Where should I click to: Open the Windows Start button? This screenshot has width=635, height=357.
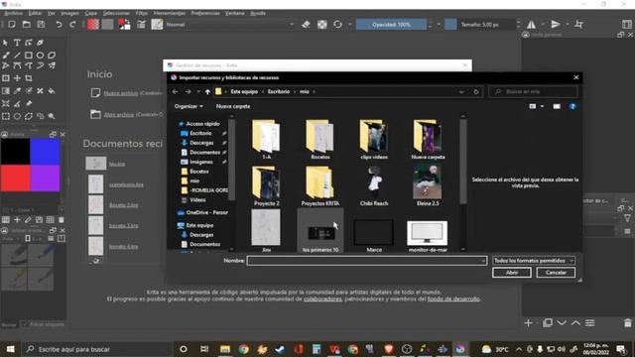click(x=11, y=349)
